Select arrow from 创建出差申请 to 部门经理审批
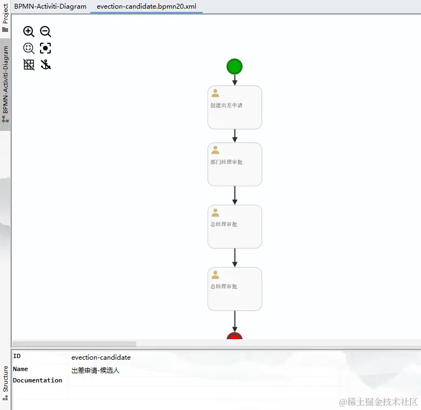This screenshot has height=410, width=421. pos(235,136)
